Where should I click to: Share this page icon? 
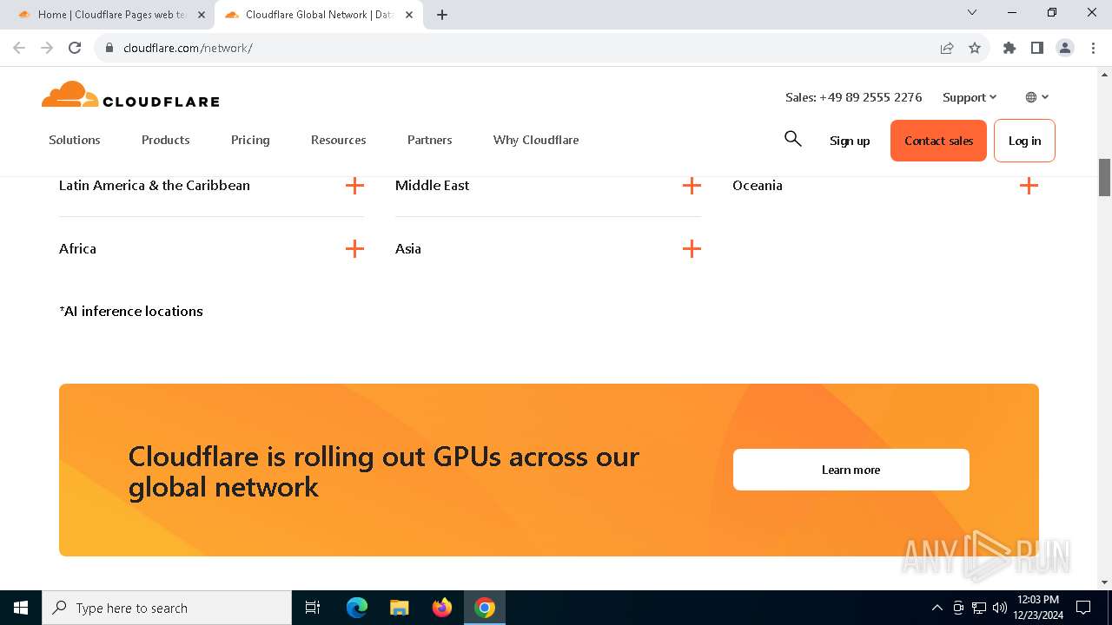pos(947,48)
